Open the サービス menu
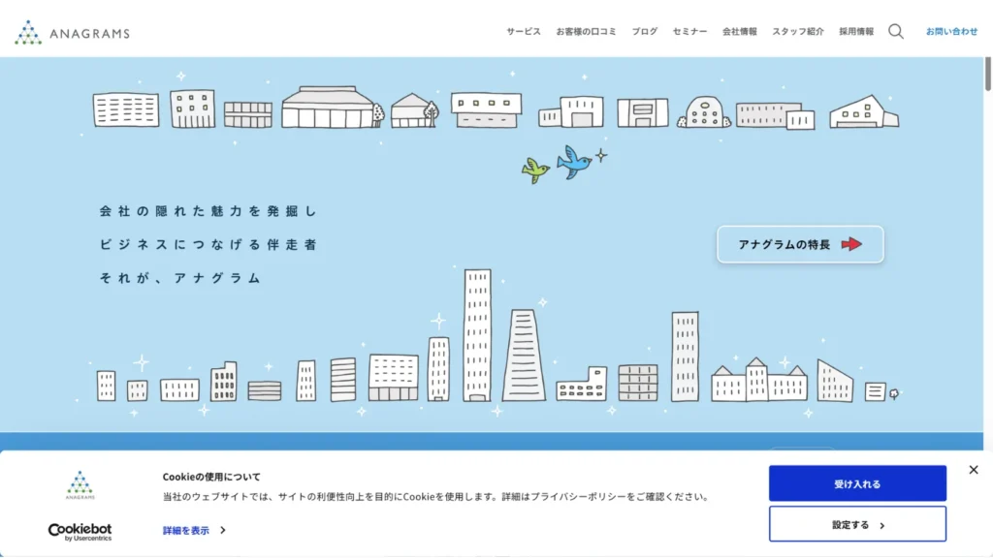Image resolution: width=993 pixels, height=558 pixels. coord(523,32)
